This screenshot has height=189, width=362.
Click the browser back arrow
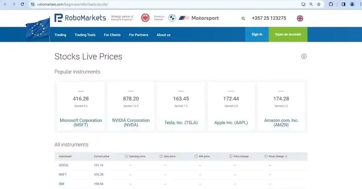pos(5,4)
